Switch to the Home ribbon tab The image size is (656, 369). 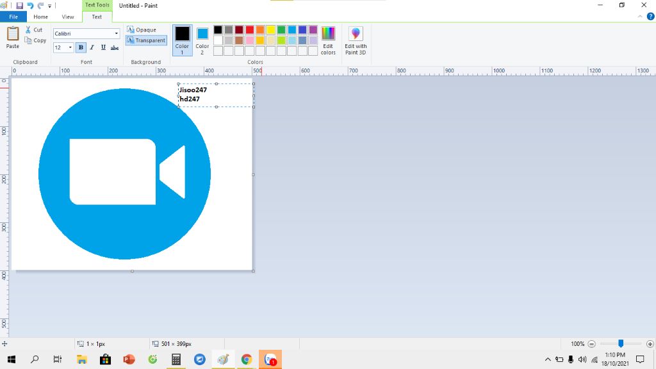point(40,17)
